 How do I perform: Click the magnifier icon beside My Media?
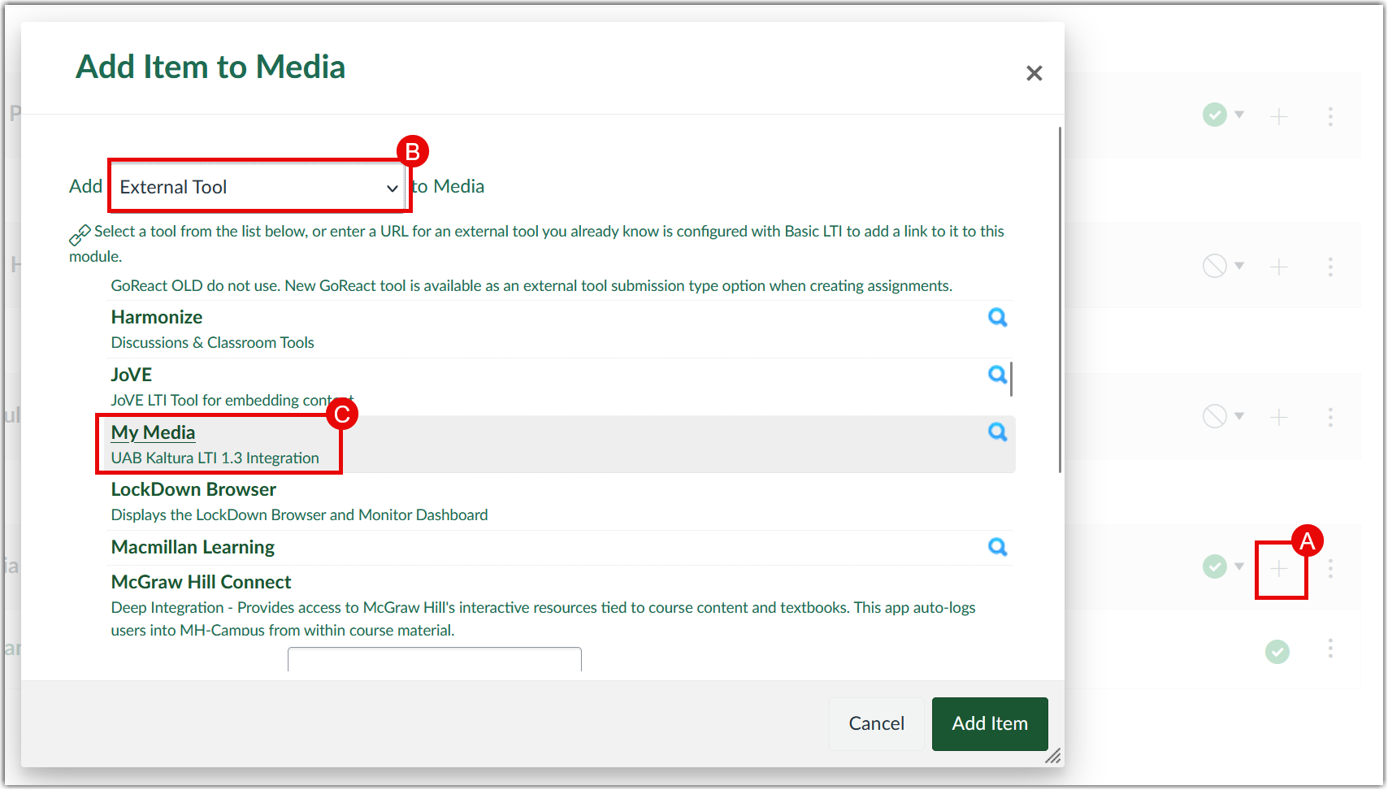click(997, 432)
